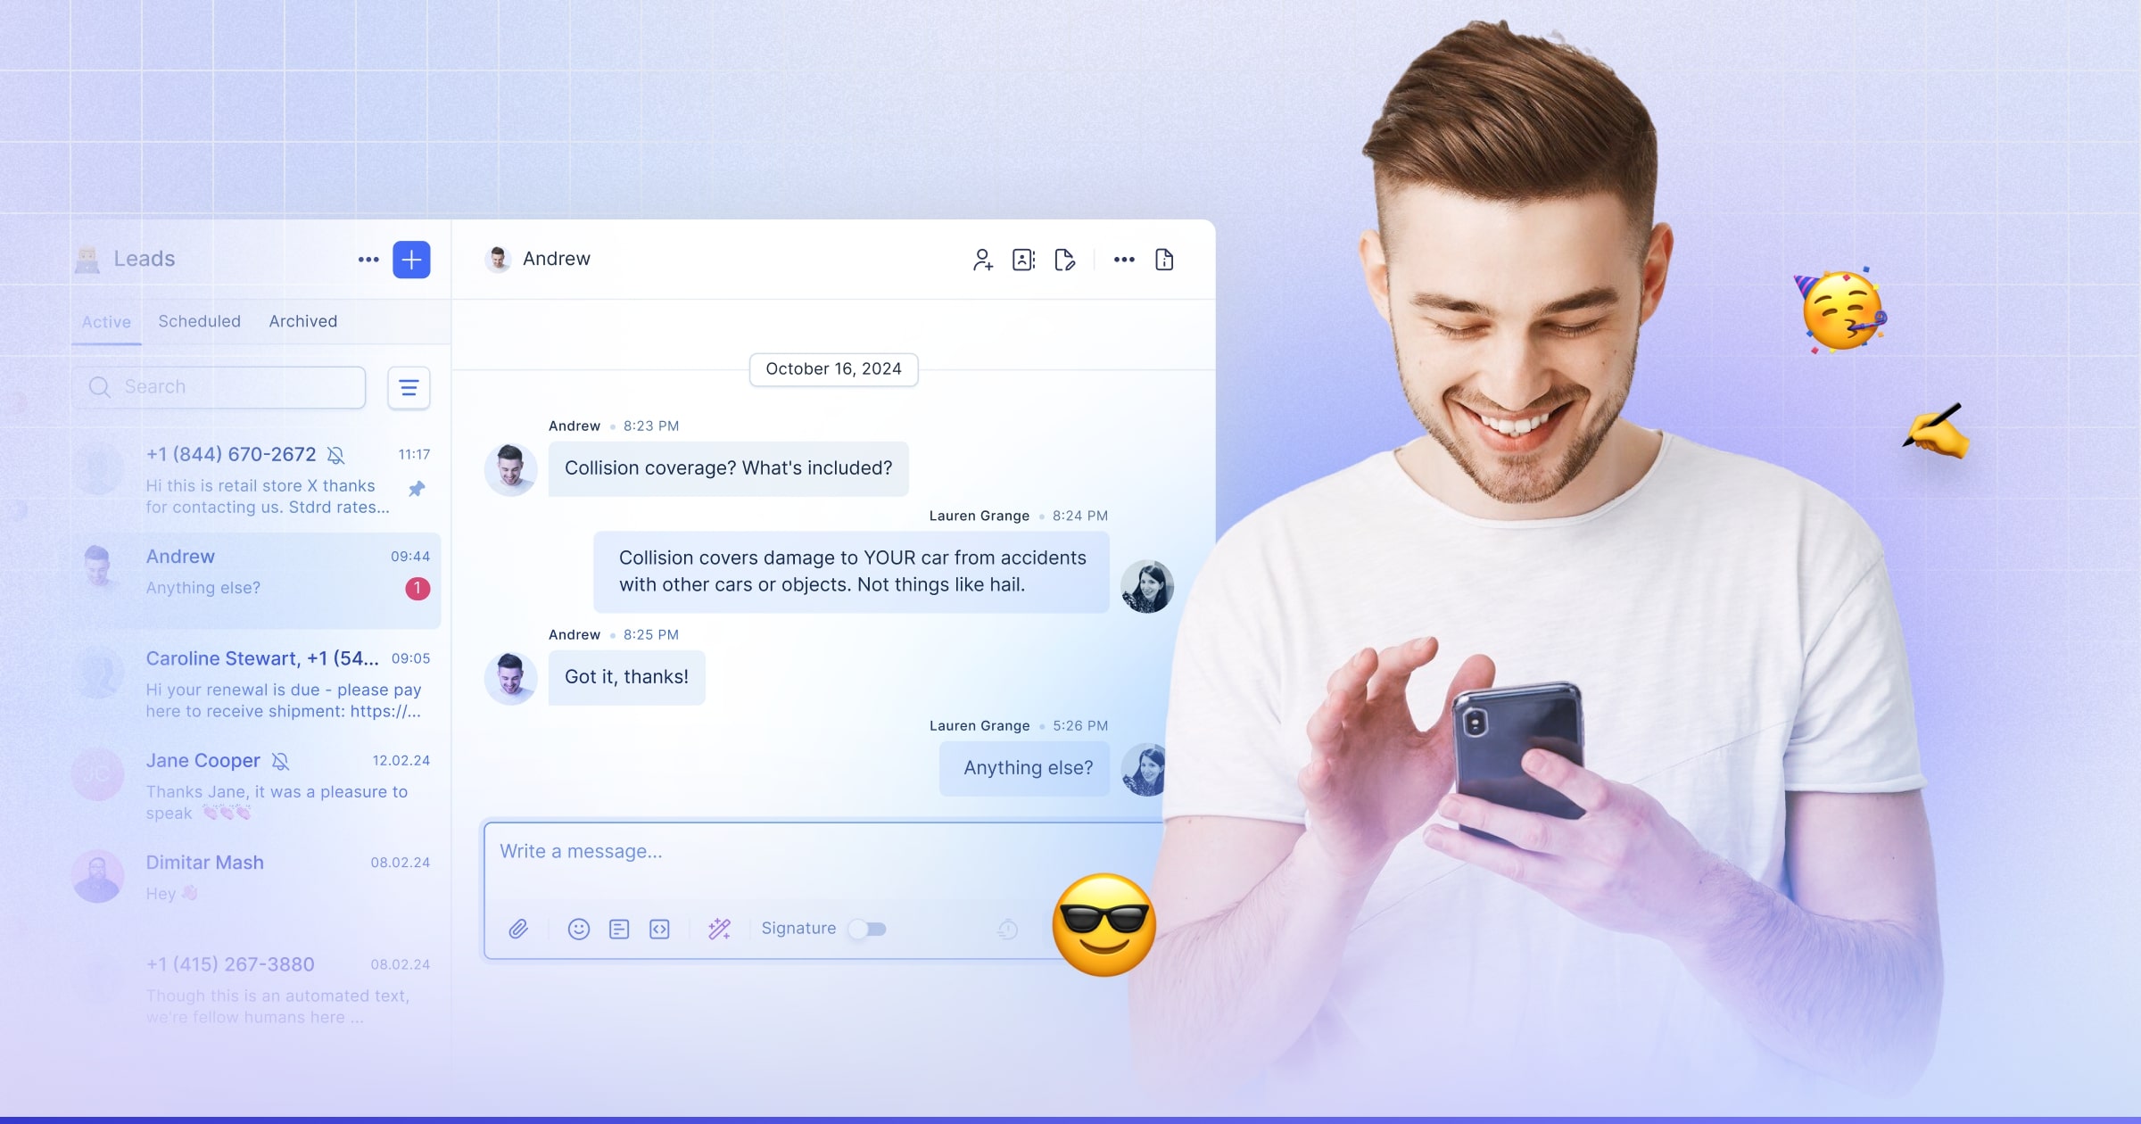The height and width of the screenshot is (1124, 2141).
Task: Open the emoji picker in message bar
Action: point(576,927)
